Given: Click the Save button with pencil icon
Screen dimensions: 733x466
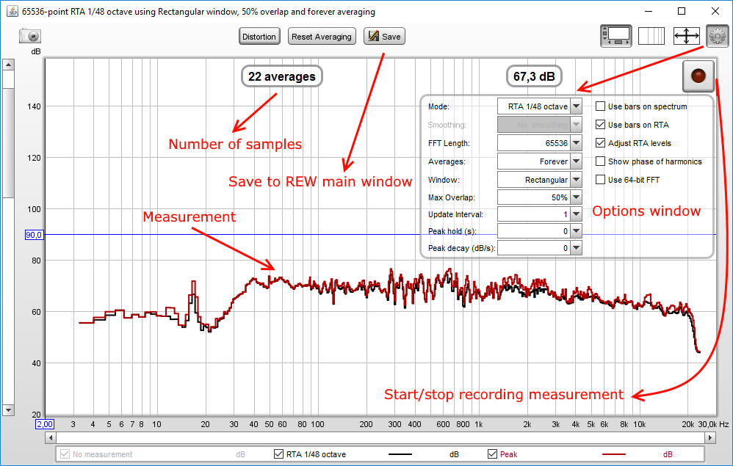Looking at the screenshot, I should click(384, 37).
